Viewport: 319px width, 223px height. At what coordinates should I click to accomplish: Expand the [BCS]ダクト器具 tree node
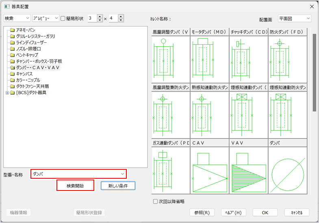[7, 93]
